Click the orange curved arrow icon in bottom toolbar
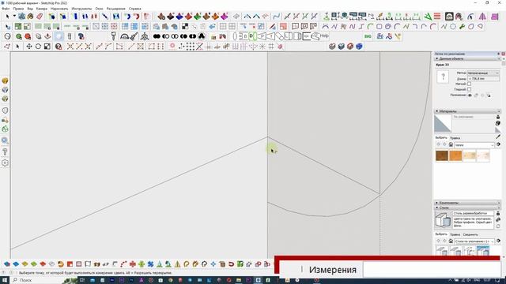Image resolution: width=506 pixels, height=284 pixels. coord(61,264)
